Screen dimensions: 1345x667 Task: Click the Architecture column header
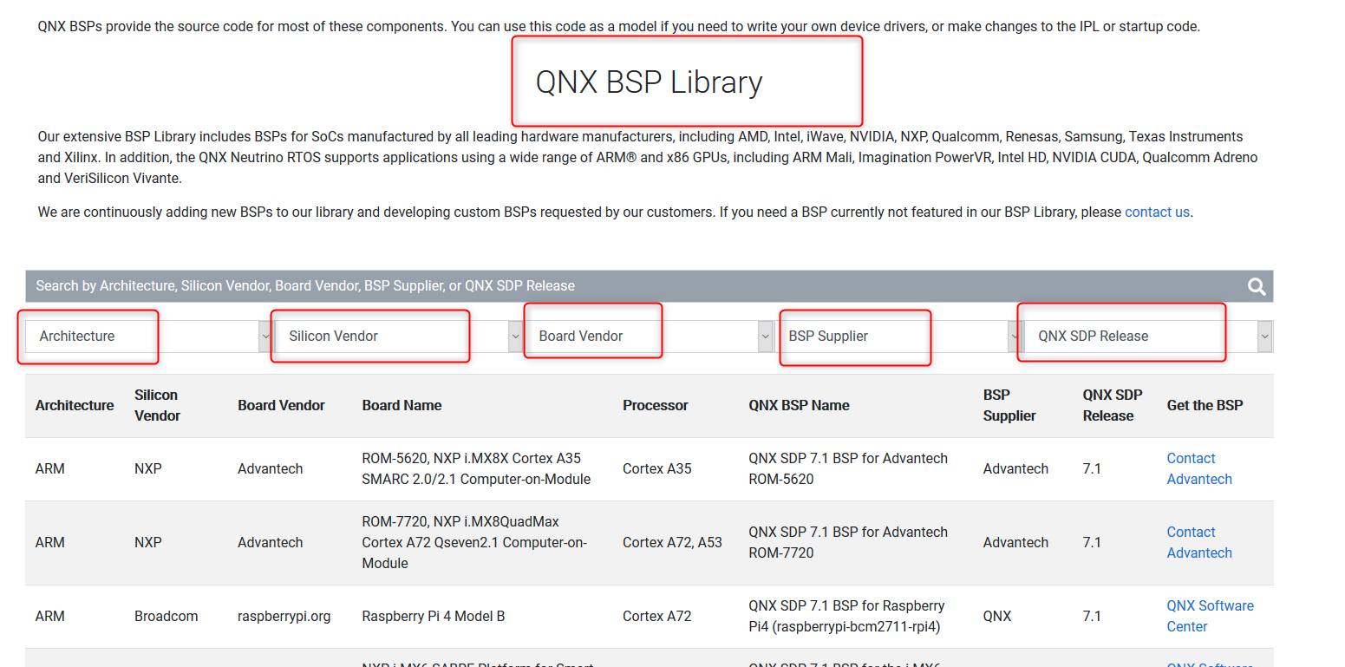(x=75, y=405)
